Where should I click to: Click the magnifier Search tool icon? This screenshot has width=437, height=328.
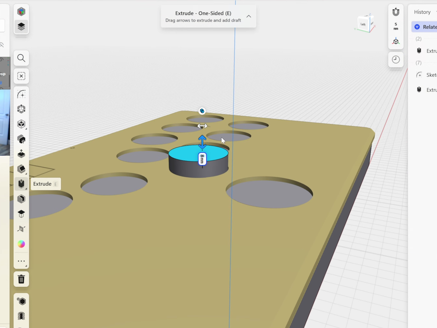click(21, 58)
